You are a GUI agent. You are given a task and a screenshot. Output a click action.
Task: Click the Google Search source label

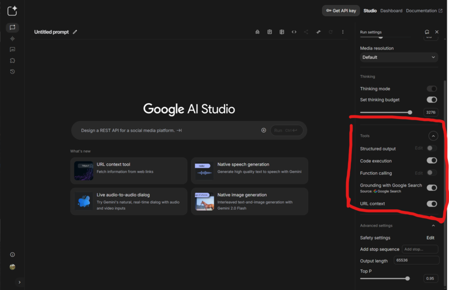[387, 191]
